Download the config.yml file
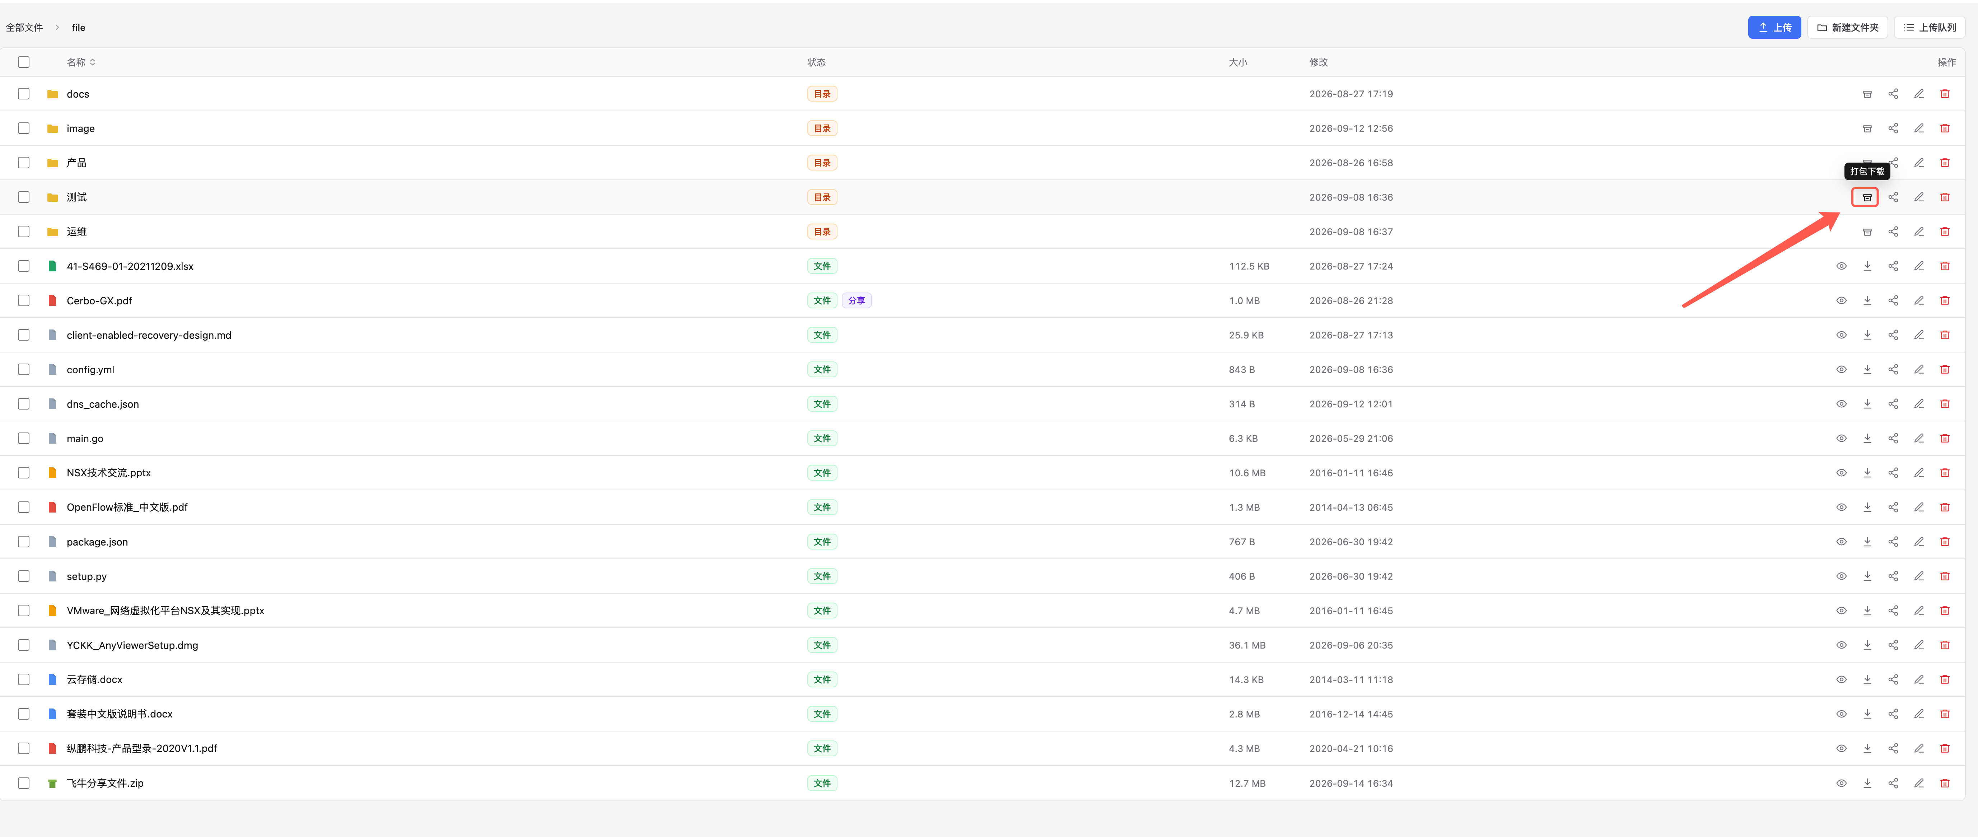Image resolution: width=1978 pixels, height=837 pixels. pyautogui.click(x=1867, y=369)
